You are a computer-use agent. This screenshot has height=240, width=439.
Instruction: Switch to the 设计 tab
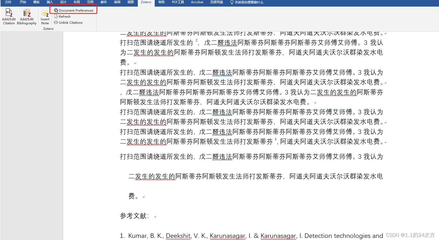point(63,2)
